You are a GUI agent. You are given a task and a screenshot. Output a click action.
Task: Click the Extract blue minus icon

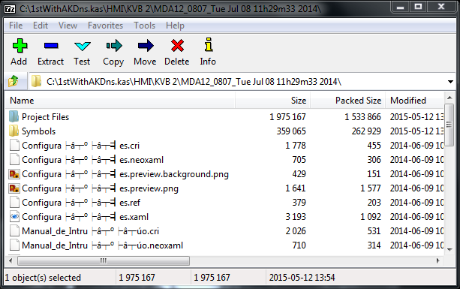51,46
